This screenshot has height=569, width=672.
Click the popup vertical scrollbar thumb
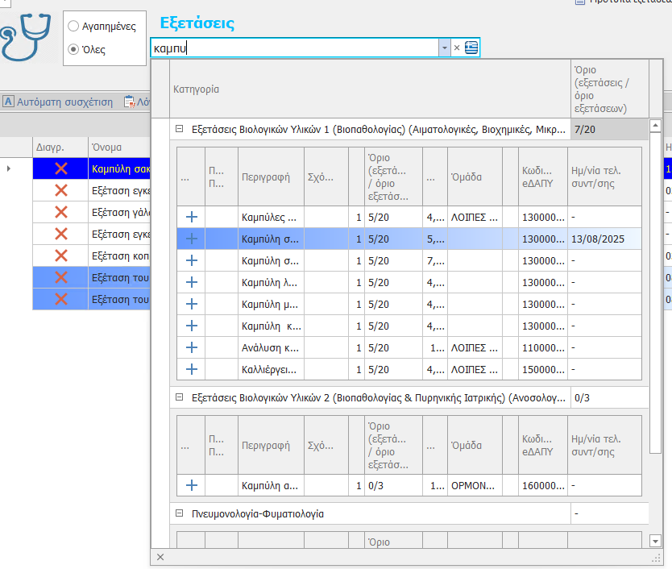655,293
